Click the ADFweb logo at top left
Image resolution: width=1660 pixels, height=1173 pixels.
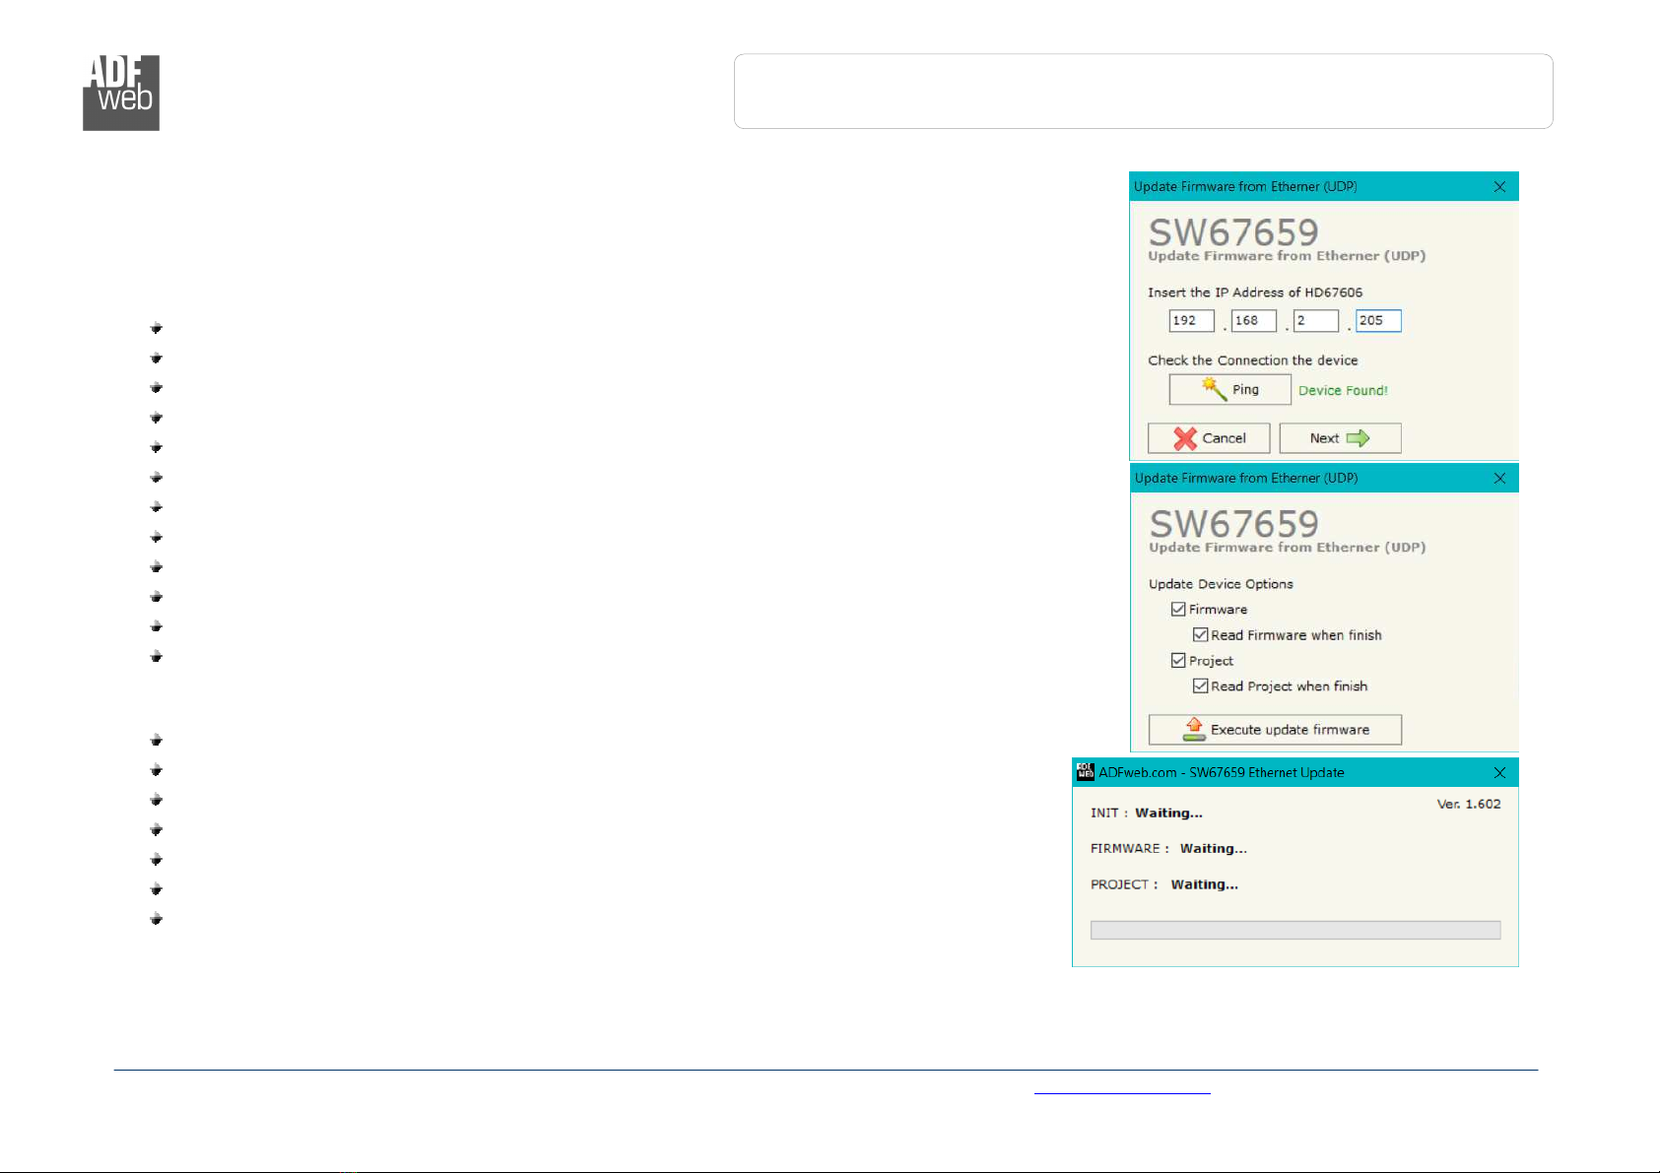pyautogui.click(x=121, y=93)
